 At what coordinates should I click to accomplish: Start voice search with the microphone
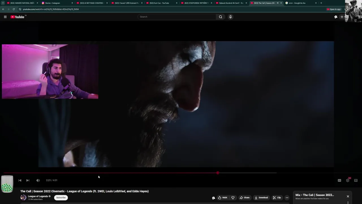[x=230, y=17]
